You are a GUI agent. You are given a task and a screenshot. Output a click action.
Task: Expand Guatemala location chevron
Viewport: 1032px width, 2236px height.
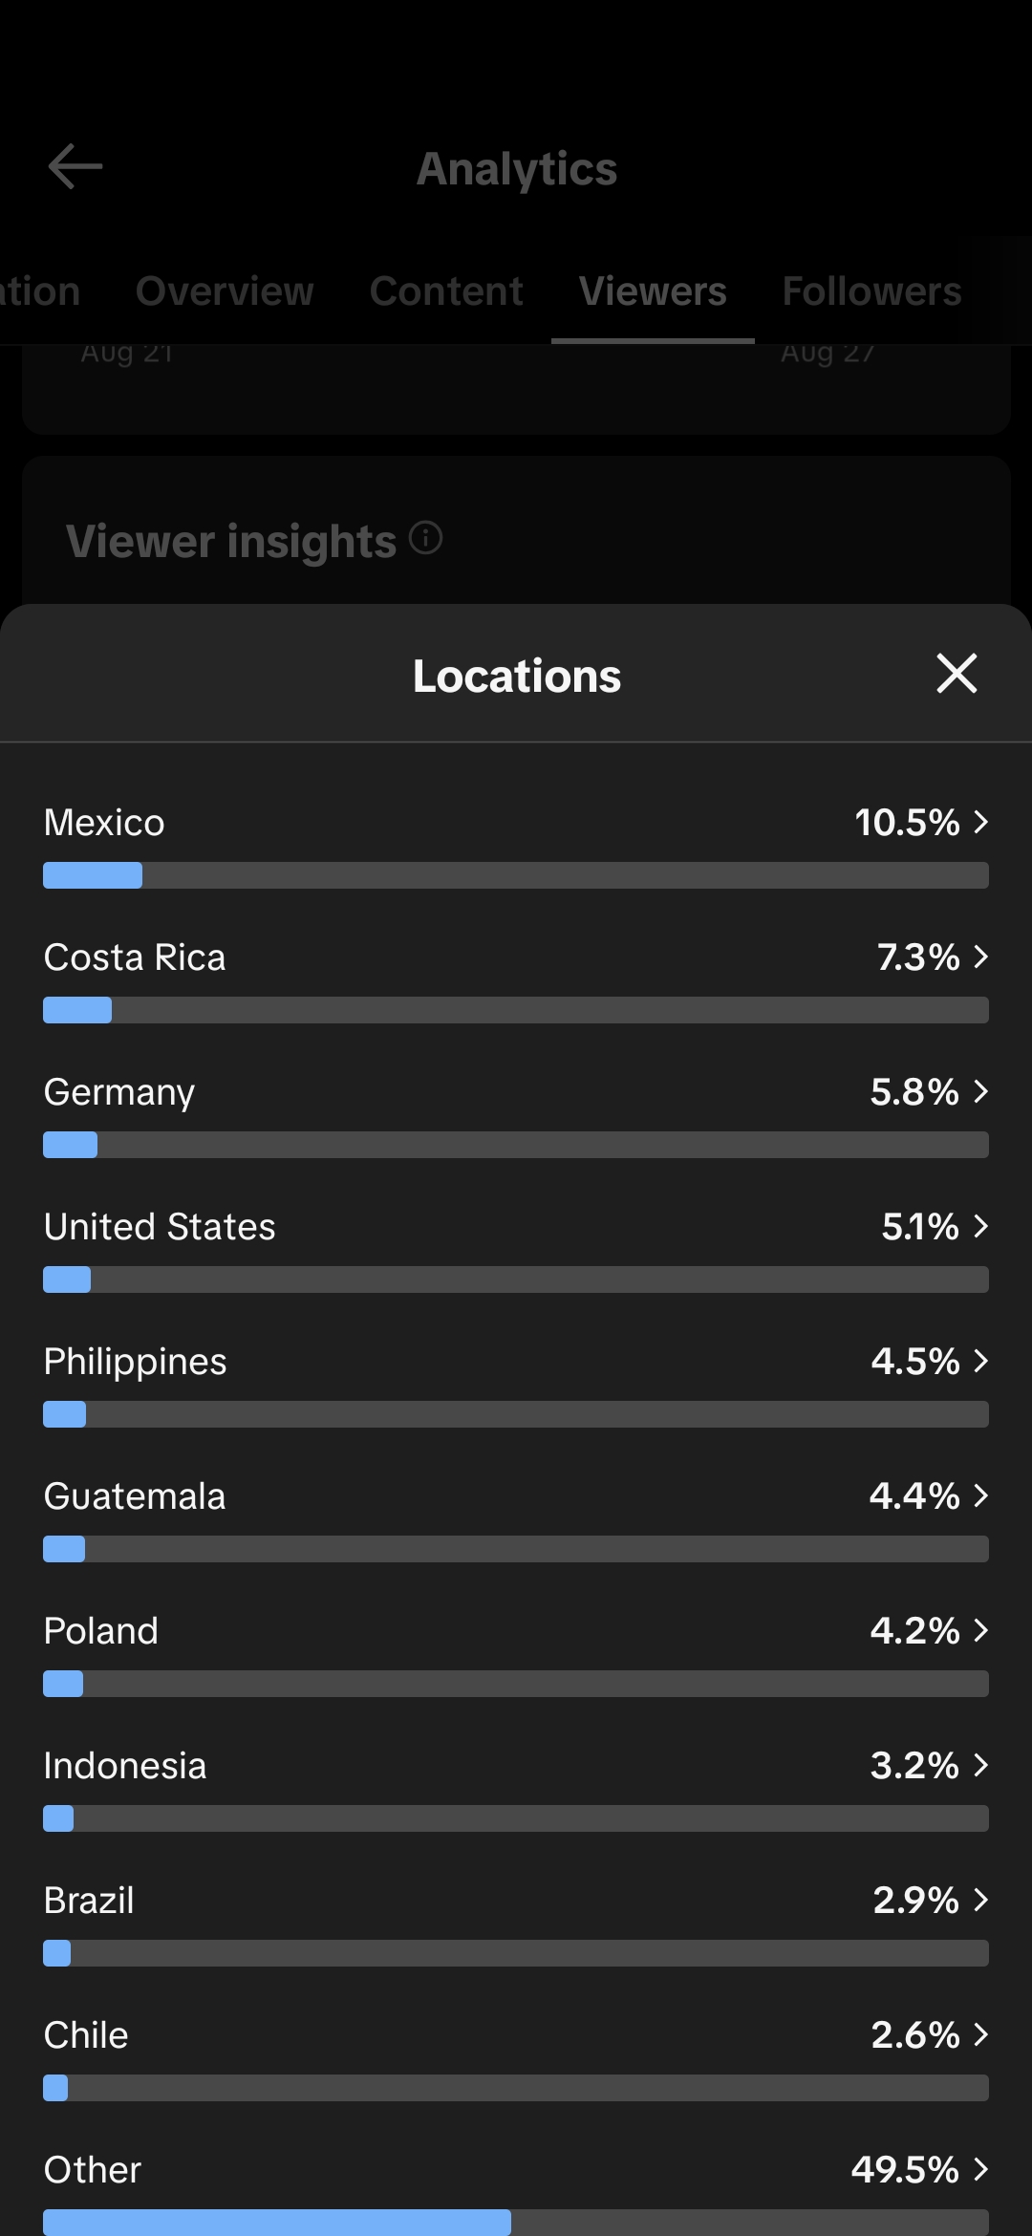coord(980,1495)
